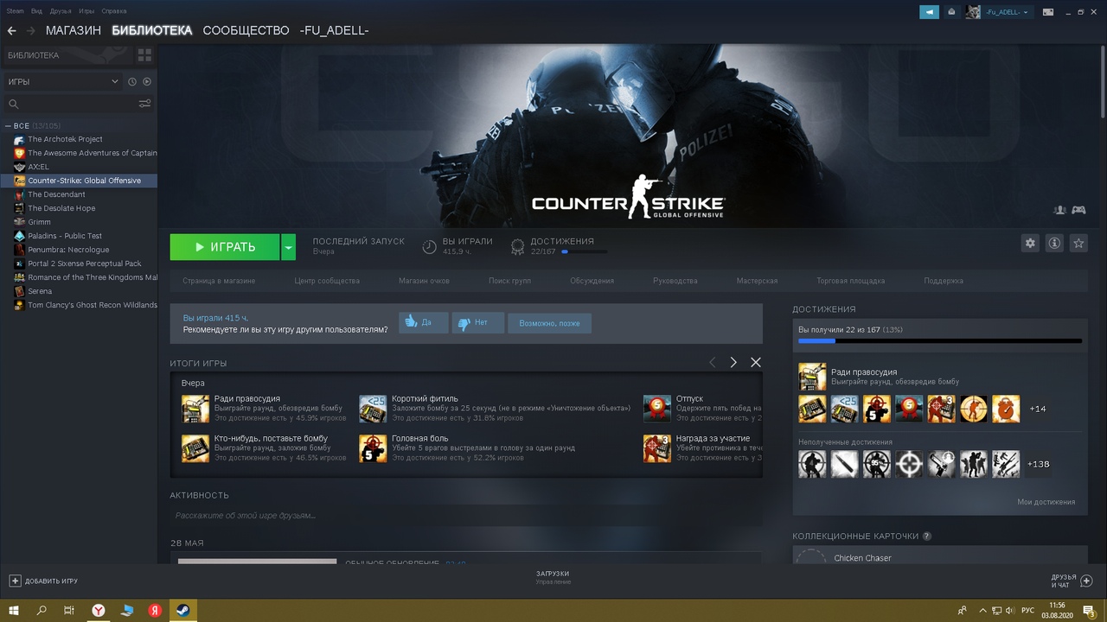Open the Steam menu
This screenshot has width=1107, height=622.
tap(15, 11)
